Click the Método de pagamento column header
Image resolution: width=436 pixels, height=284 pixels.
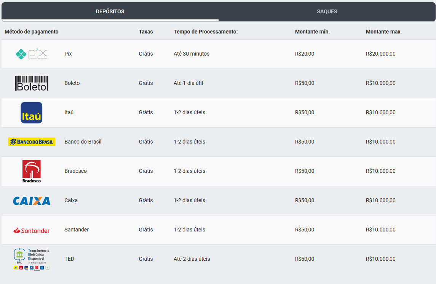32,32
